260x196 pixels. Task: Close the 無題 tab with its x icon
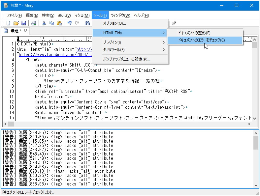coord(25,31)
